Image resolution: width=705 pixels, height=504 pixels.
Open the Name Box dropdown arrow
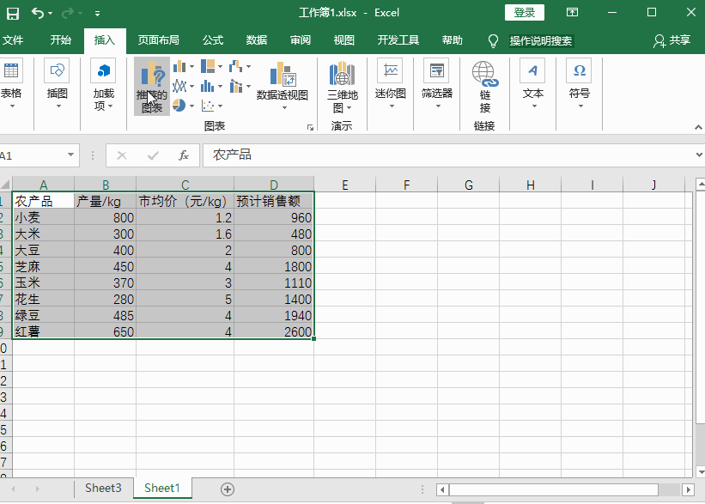pyautogui.click(x=70, y=155)
